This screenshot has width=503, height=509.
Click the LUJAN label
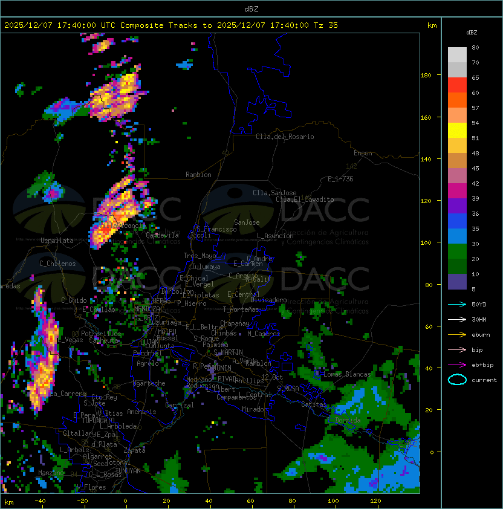[150, 343]
